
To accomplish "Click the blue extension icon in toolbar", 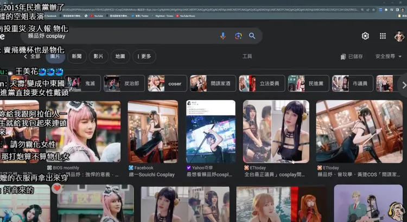I will pos(380,10).
